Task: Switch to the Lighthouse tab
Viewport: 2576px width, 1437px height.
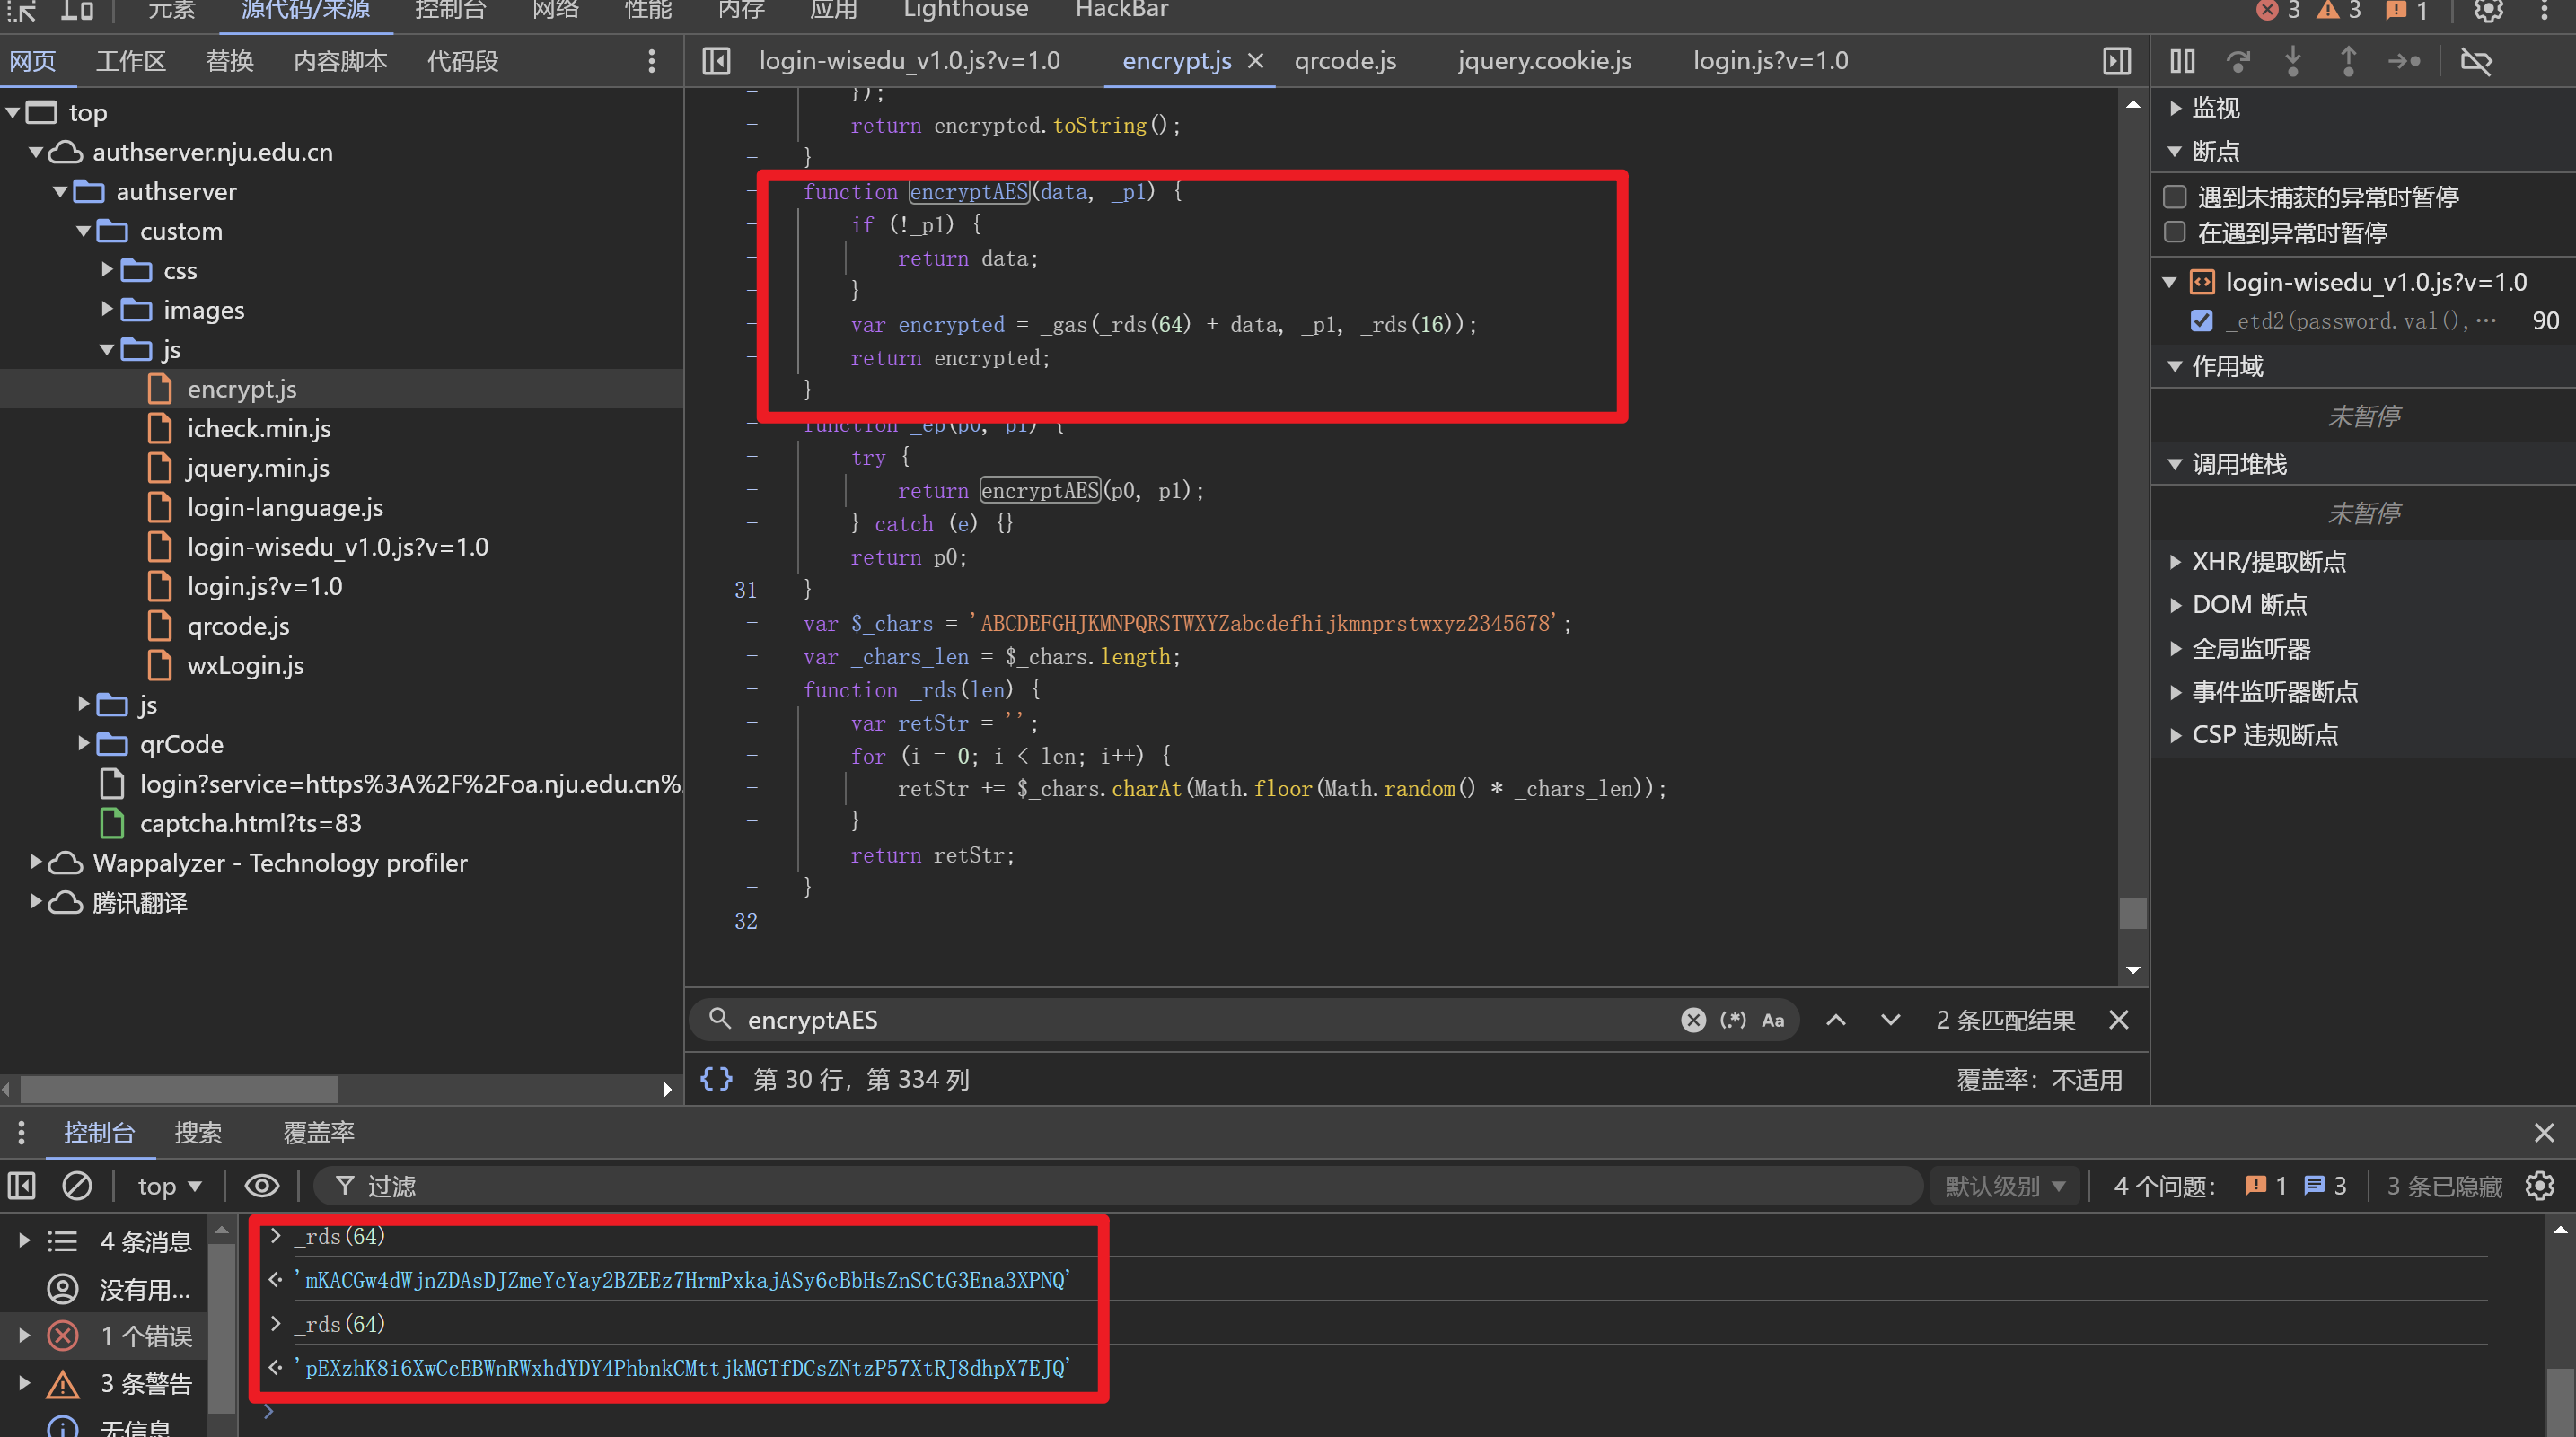Action: (x=965, y=10)
